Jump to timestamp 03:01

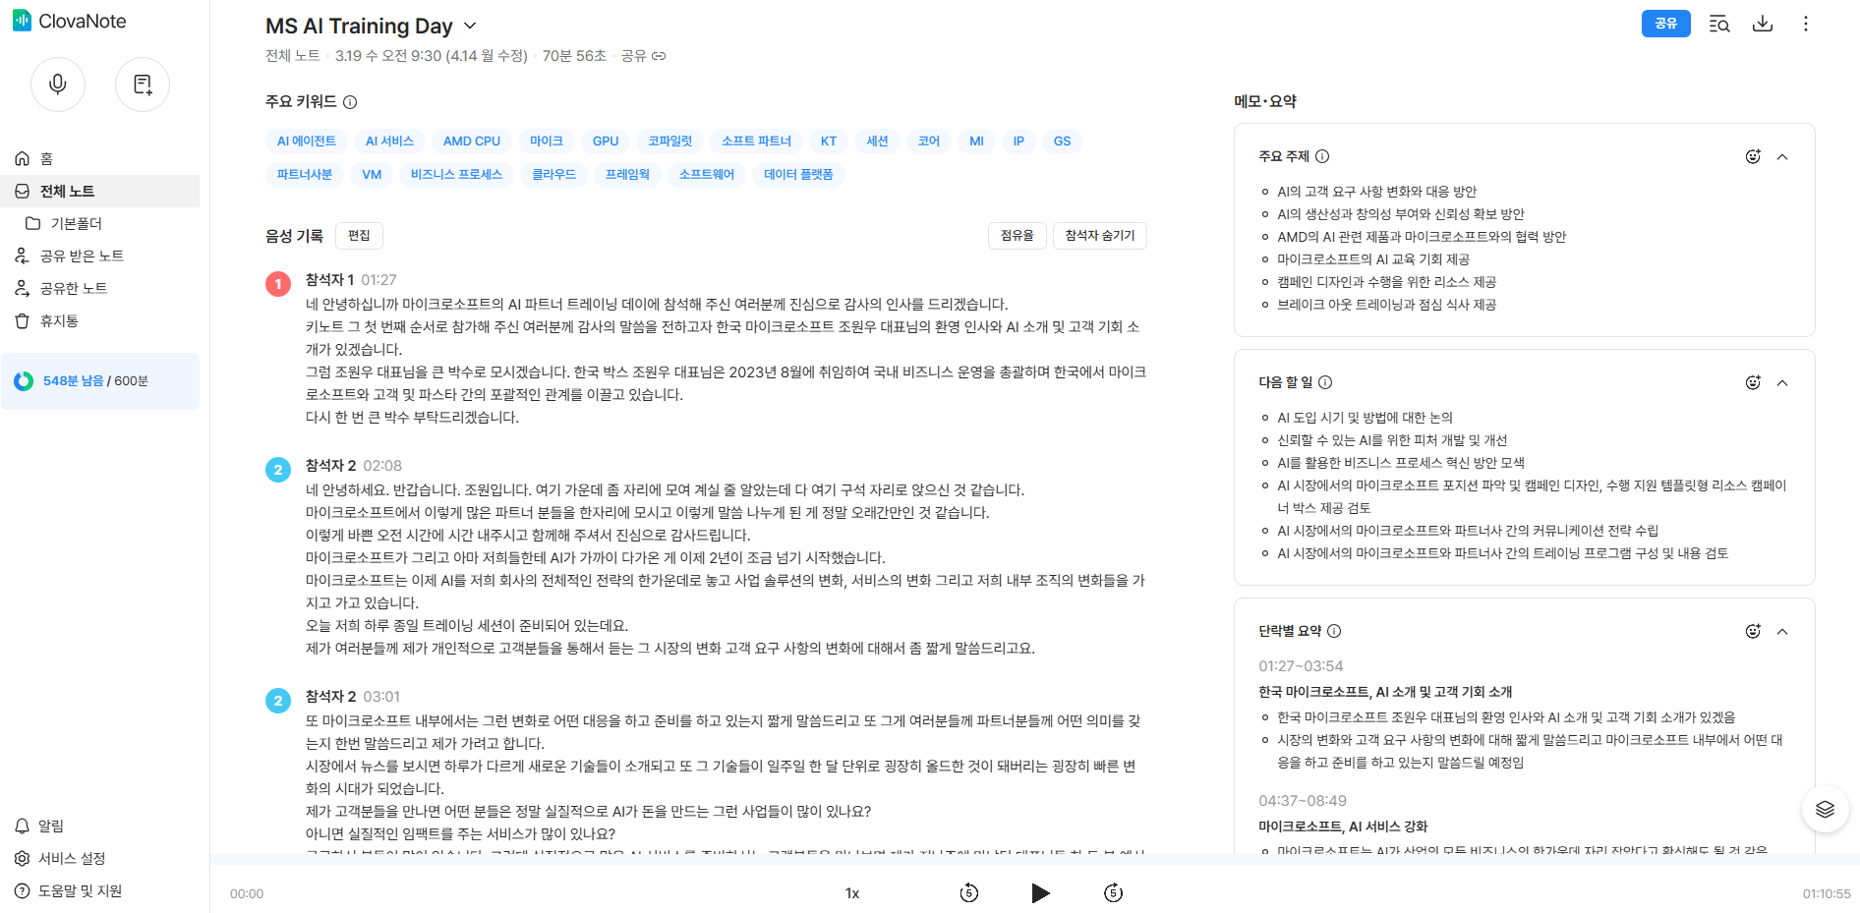[x=381, y=697]
